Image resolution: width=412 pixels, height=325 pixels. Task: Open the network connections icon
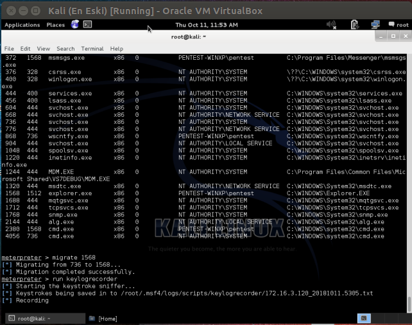pyautogui.click(x=375, y=24)
